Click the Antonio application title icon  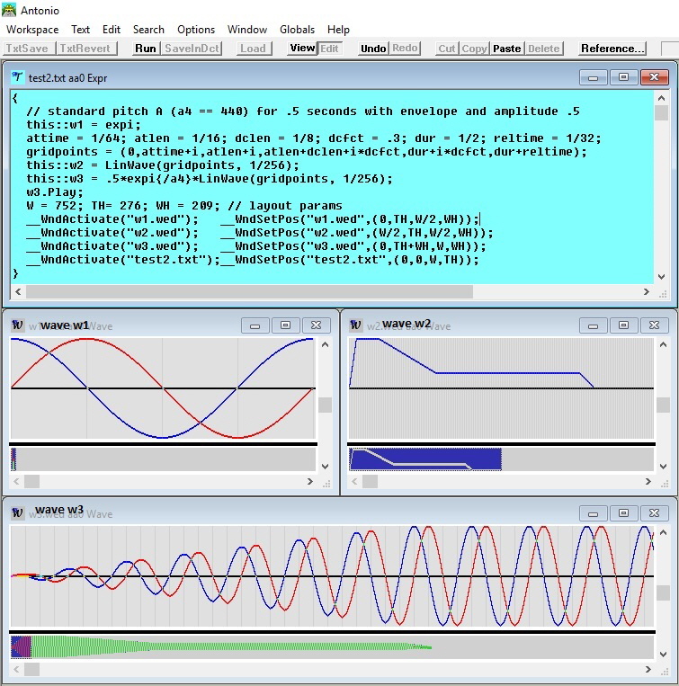point(10,9)
